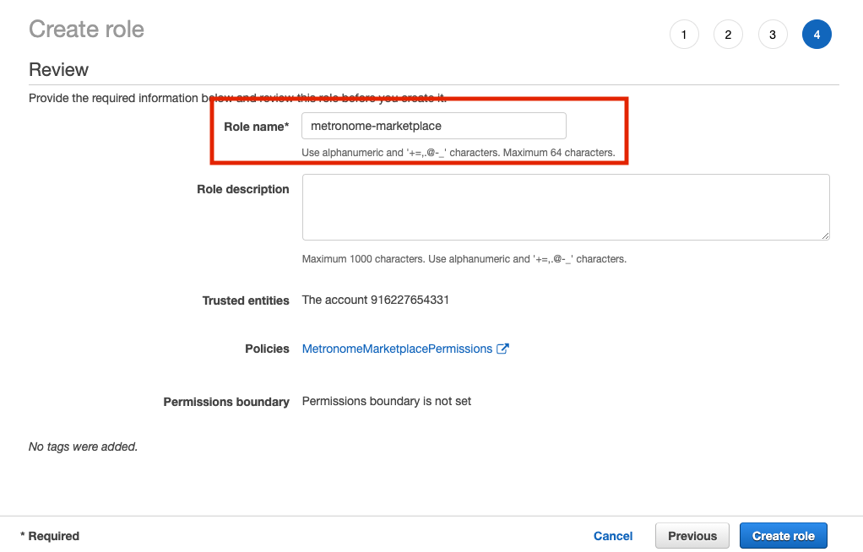Jump to step 2 circle indicator
The width and height of the screenshot is (863, 552).
click(728, 35)
